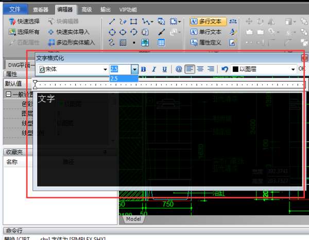Toggle Underline text formatting
This screenshot has width=309, height=240.
165,69
